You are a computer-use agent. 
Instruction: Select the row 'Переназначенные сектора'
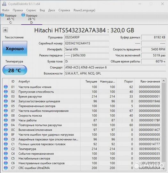pyautogui.click(x=82, y=106)
